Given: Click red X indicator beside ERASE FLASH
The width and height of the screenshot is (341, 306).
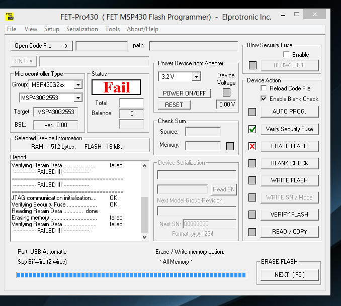Looking at the screenshot, I should 252,146.
